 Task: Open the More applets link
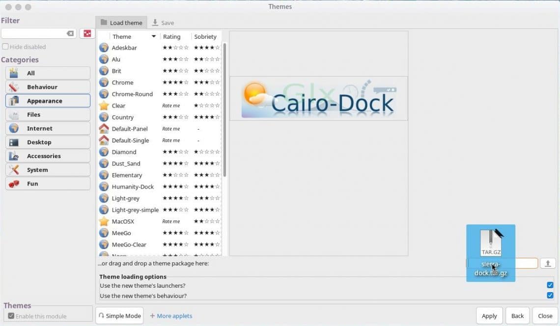tap(171, 316)
